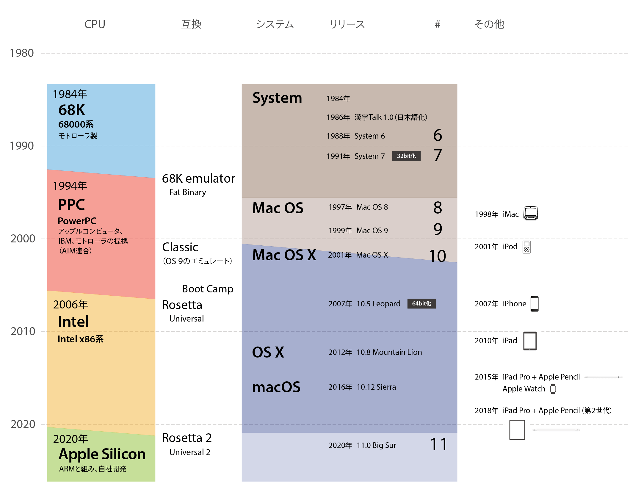The height and width of the screenshot is (489, 630).
Task: Click the Apple Watch icon
Action: pyautogui.click(x=553, y=389)
